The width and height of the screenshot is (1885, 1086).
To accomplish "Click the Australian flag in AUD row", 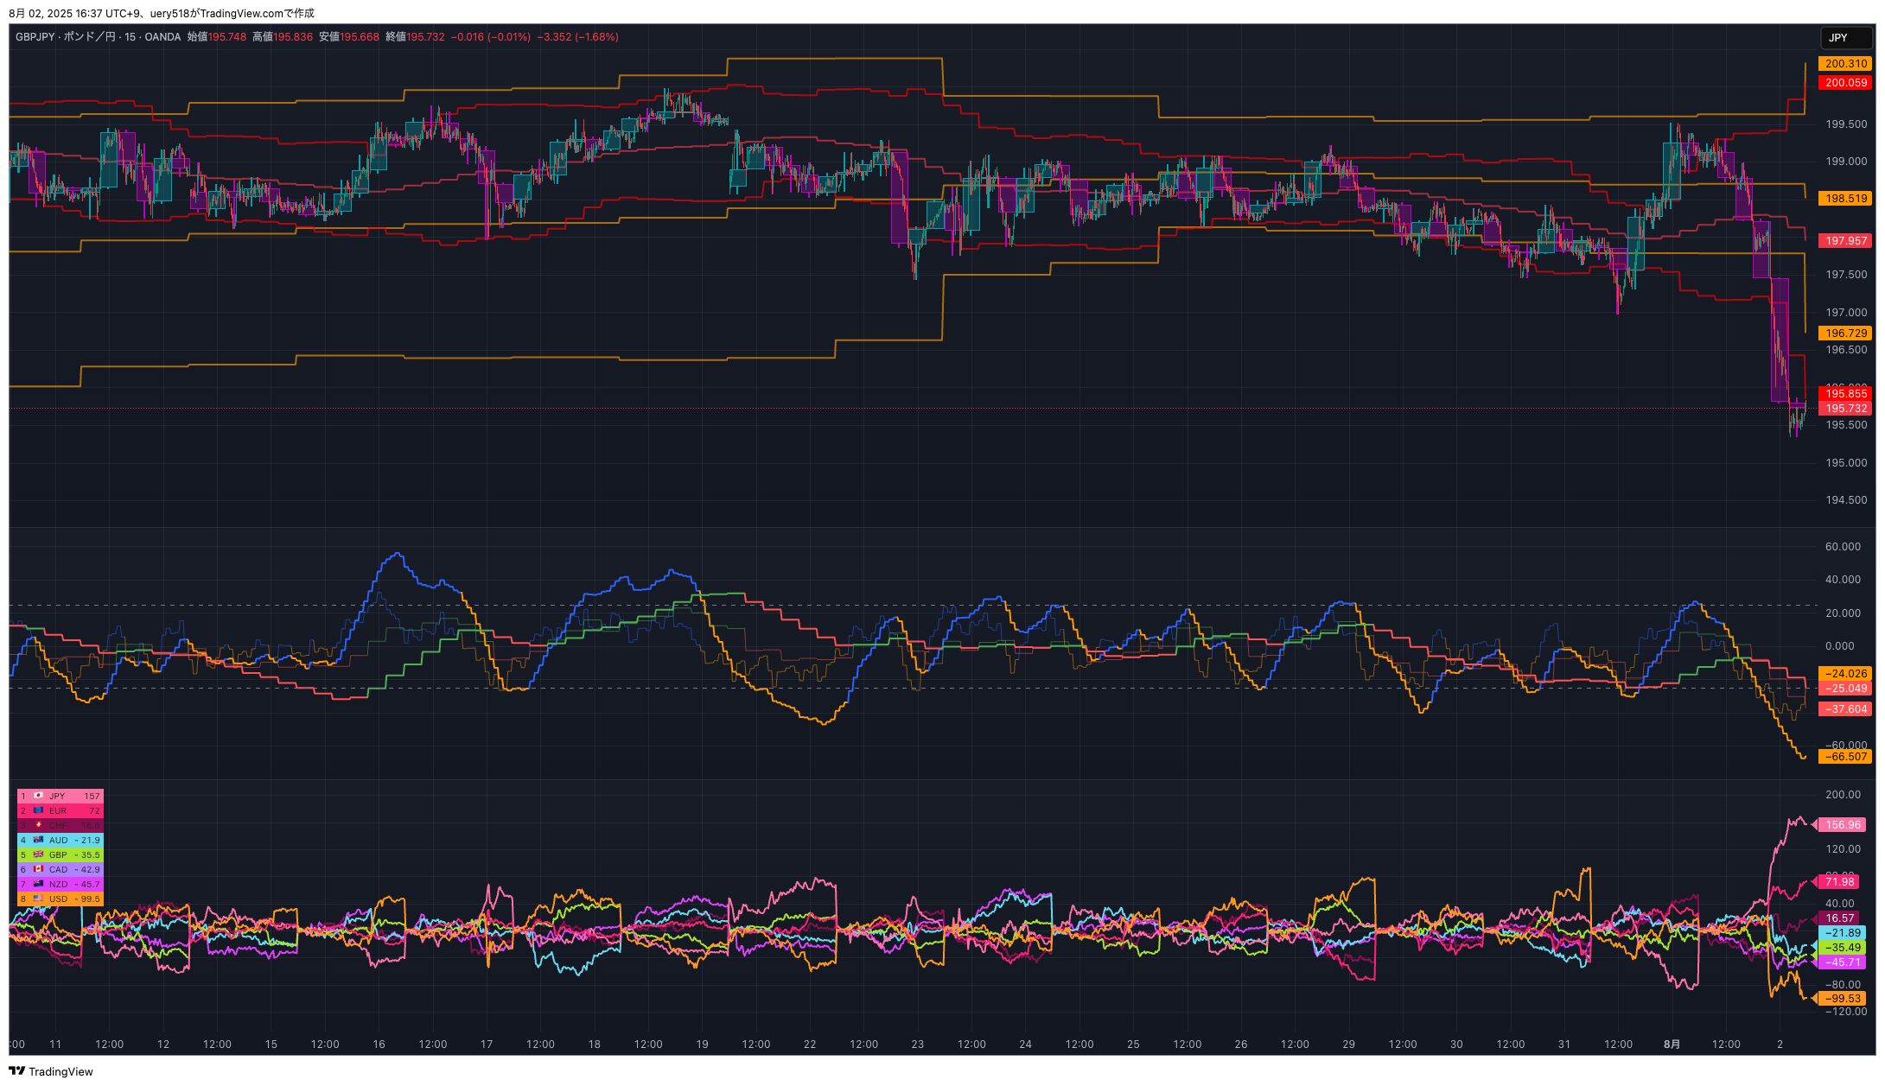I will click(38, 840).
